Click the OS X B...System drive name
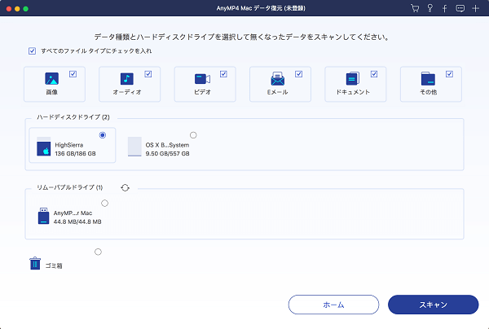This screenshot has width=489, height=329. point(167,145)
